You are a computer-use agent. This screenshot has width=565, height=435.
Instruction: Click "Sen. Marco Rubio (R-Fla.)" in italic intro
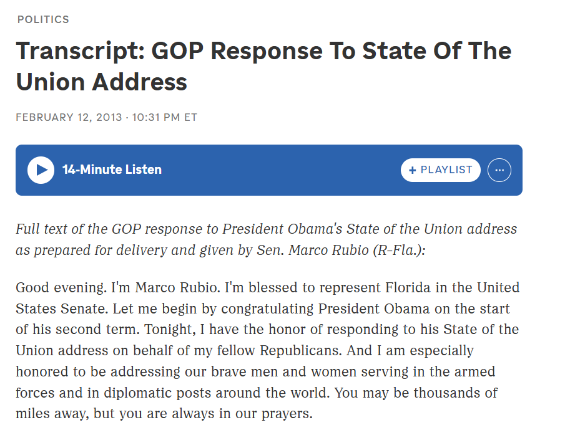pyautogui.click(x=339, y=250)
